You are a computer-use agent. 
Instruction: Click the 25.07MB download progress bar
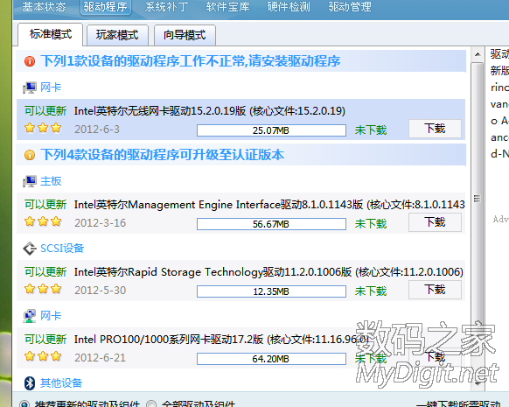point(271,130)
